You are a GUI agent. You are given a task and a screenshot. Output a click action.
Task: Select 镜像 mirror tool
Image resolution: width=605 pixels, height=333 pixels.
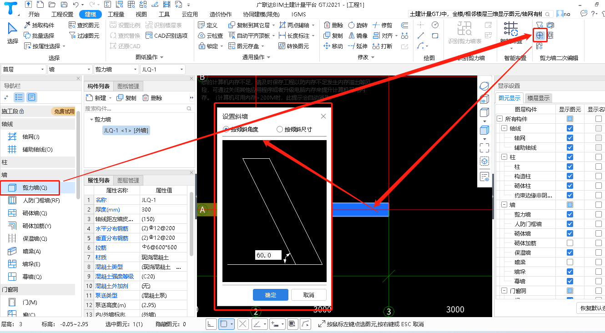[358, 35]
